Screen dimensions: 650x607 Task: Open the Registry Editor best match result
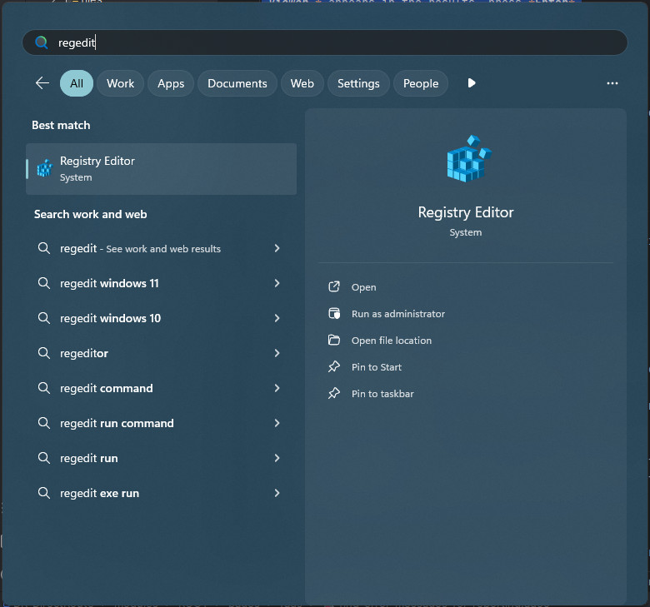point(162,169)
